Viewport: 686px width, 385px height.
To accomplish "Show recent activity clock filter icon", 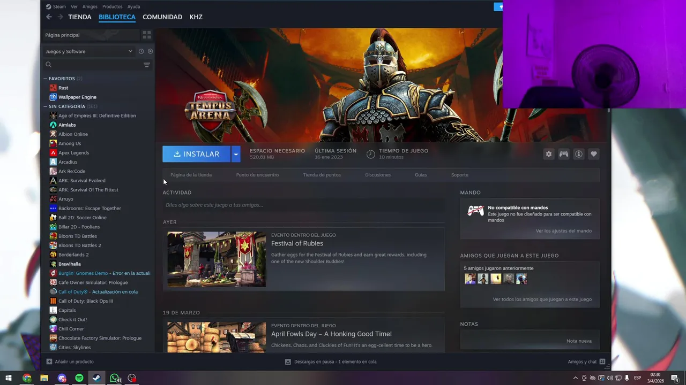I will (141, 51).
